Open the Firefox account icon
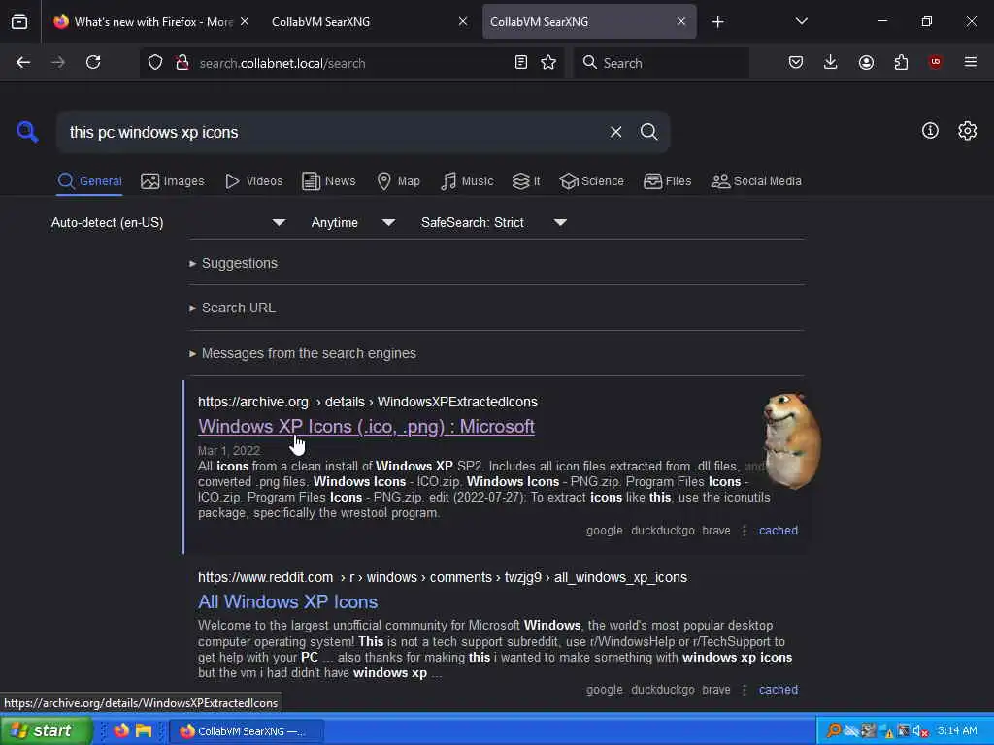 (x=866, y=63)
